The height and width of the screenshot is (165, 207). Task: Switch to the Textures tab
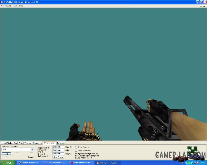[x=28, y=143]
